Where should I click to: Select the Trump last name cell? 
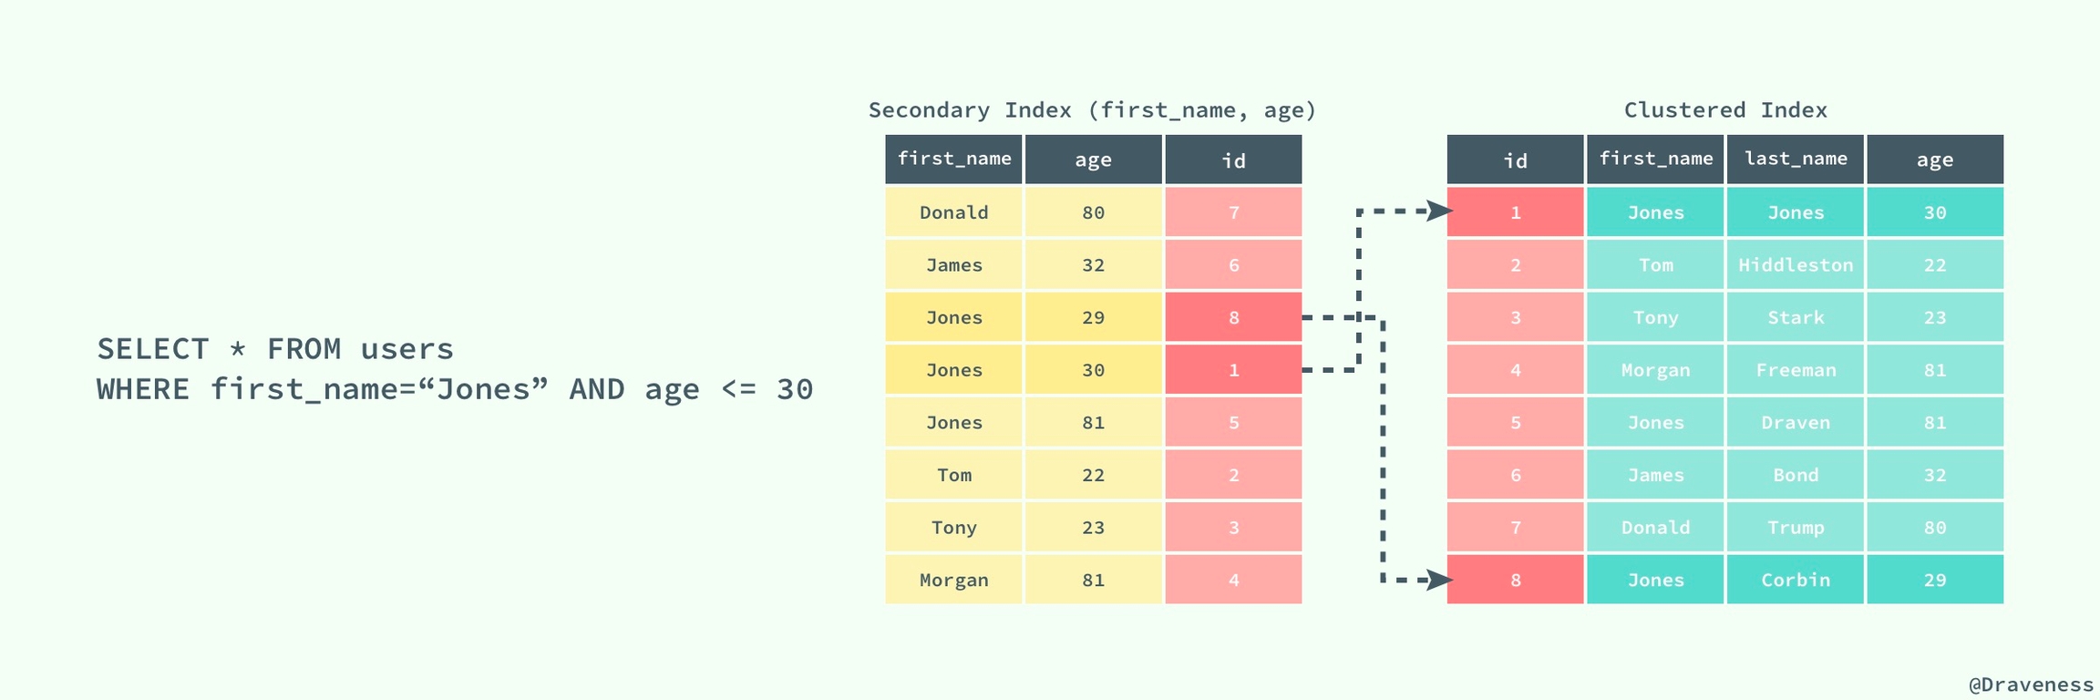(x=1795, y=528)
